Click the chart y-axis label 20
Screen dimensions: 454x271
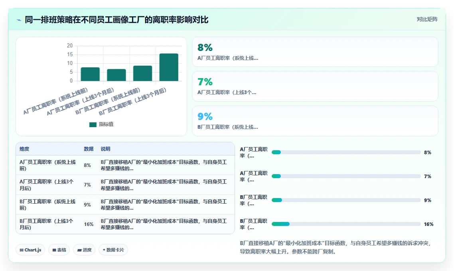click(70, 46)
